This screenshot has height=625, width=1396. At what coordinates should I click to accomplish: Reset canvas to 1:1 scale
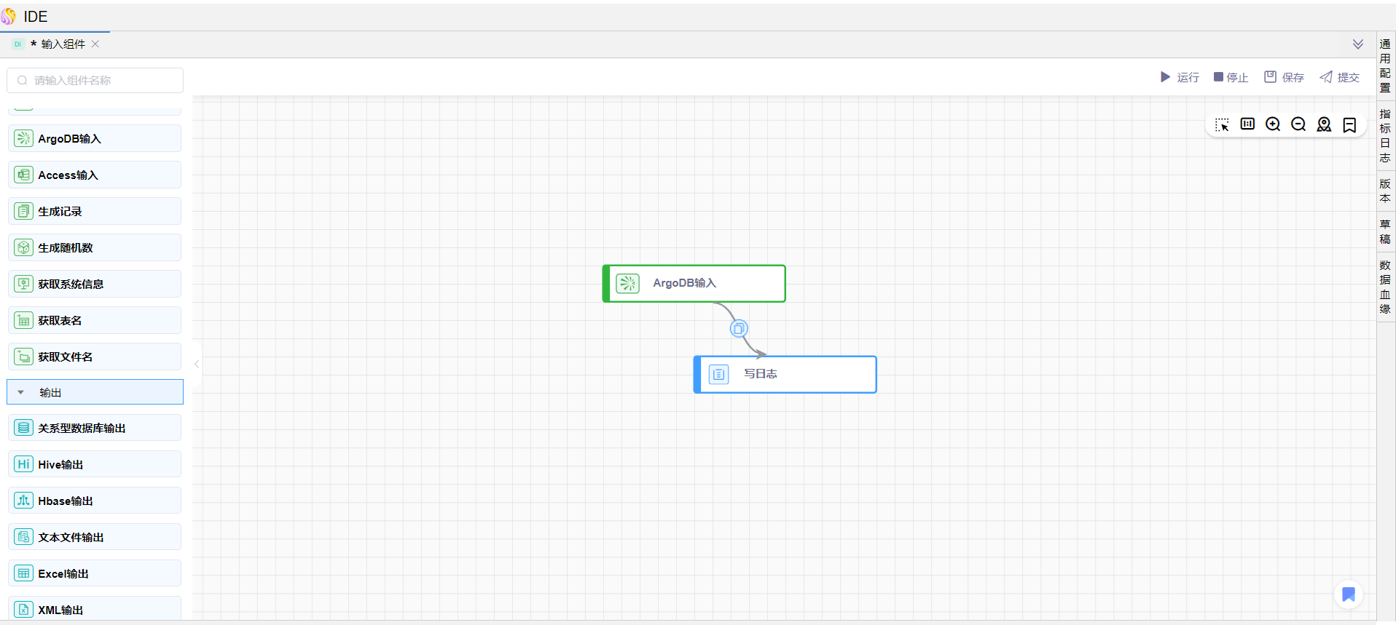point(1247,124)
